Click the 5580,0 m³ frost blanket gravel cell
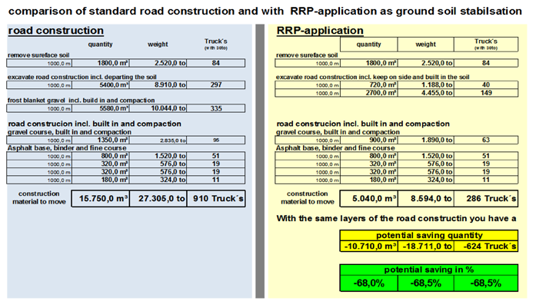Viewport: 536px width, 301px height. (101, 108)
